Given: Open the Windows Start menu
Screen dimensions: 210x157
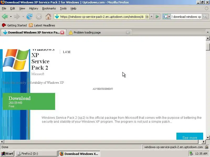Looking at the screenshot, I should pos(7,154).
